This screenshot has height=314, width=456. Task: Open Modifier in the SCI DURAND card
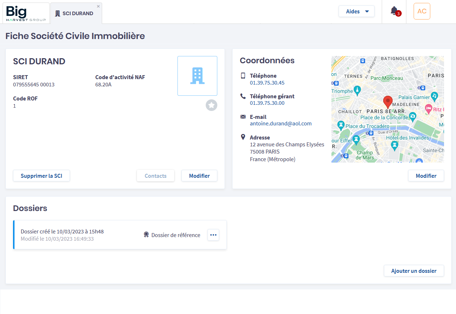[199, 176]
